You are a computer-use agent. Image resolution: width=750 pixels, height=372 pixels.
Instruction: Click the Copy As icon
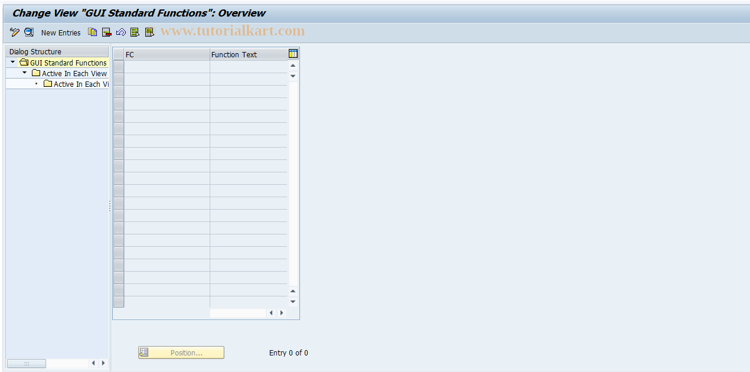[93, 32]
